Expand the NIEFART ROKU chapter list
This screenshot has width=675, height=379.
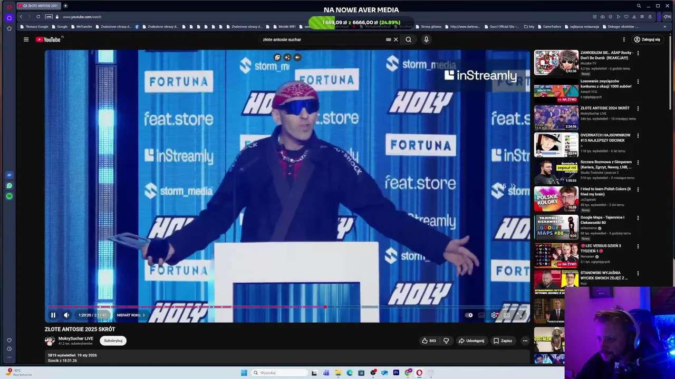pyautogui.click(x=131, y=315)
